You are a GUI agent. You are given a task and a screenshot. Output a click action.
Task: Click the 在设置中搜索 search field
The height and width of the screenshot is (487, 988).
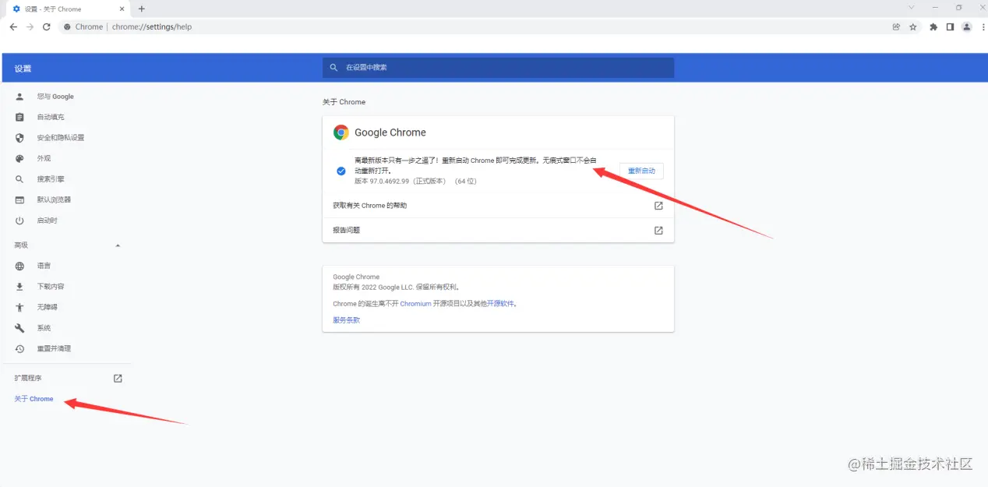498,68
